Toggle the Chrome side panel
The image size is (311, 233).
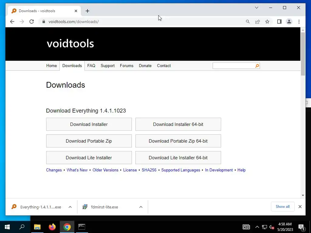(x=279, y=22)
